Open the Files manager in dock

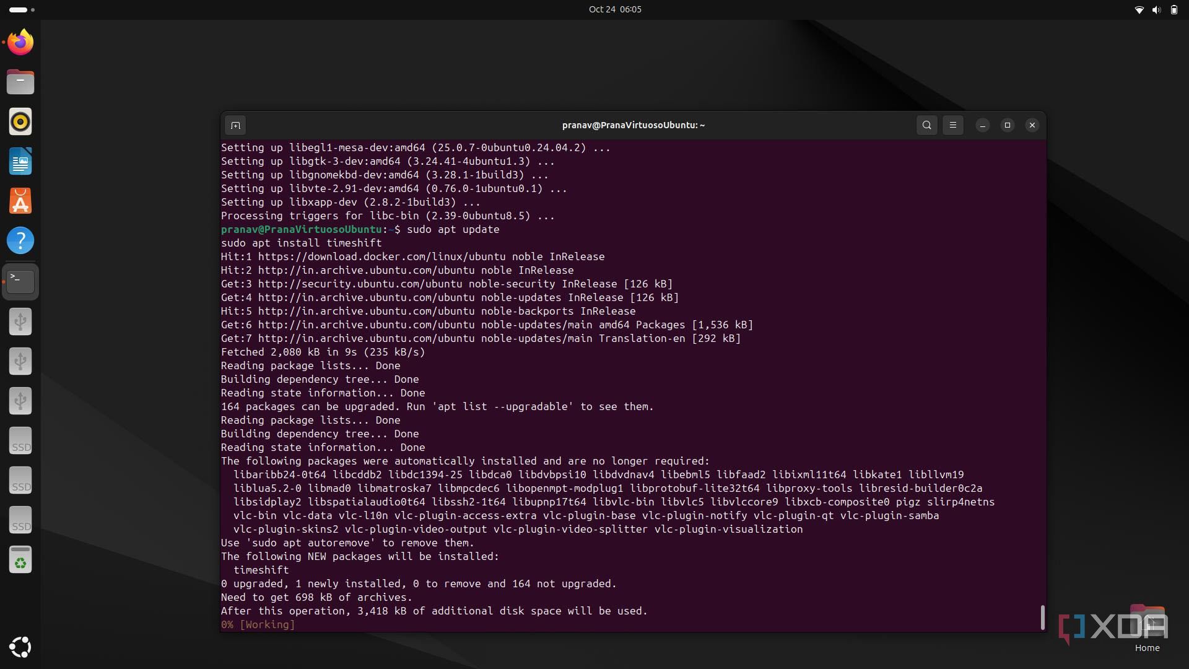click(20, 82)
